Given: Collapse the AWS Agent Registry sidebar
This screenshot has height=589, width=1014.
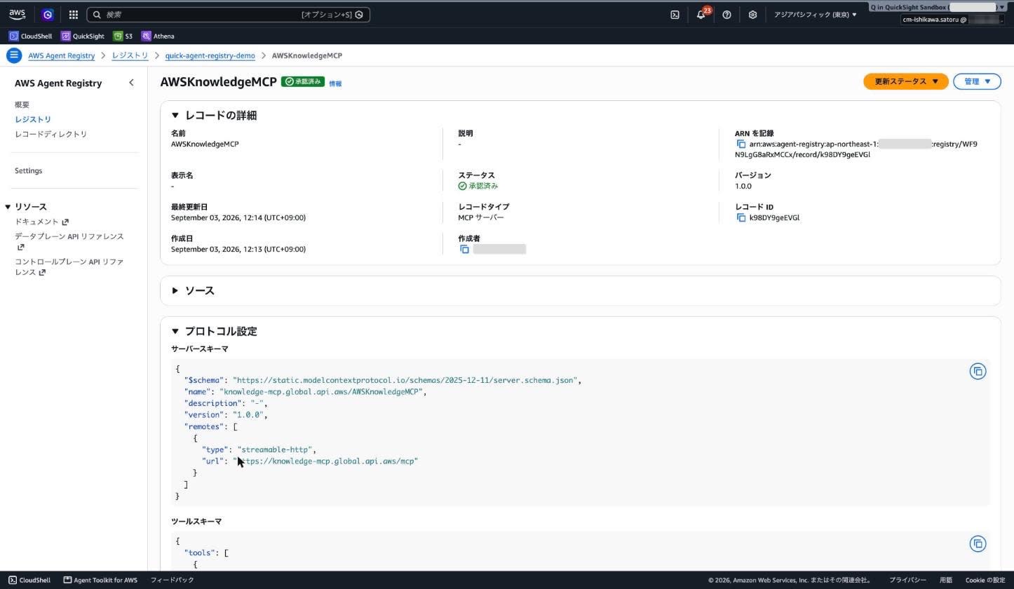Looking at the screenshot, I should (131, 83).
